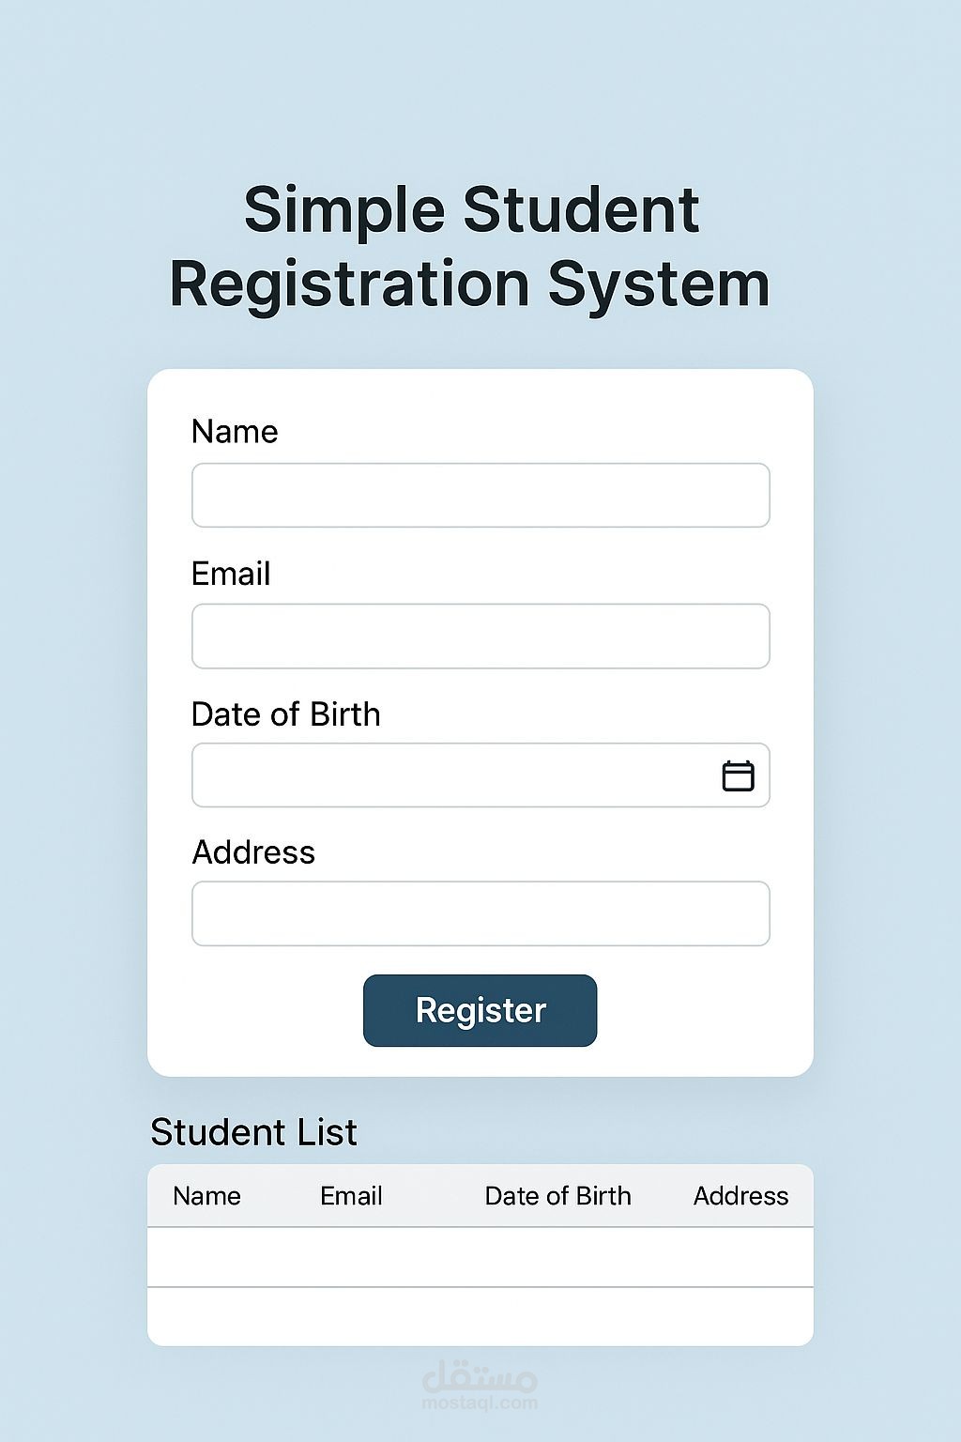961x1442 pixels.
Task: Click the Name text input box
Action: coord(480,496)
